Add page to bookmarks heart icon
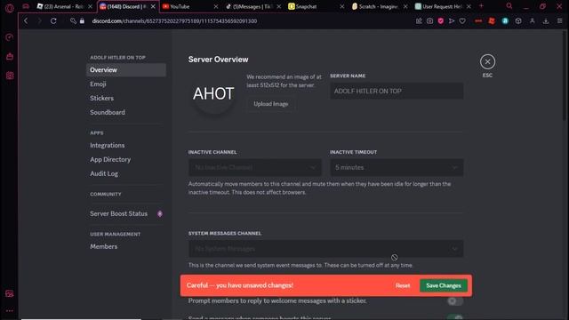 point(462,21)
